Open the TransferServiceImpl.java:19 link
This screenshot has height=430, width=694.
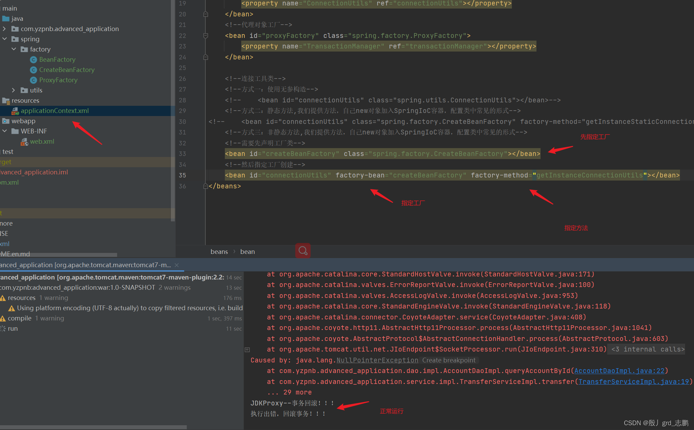634,382
